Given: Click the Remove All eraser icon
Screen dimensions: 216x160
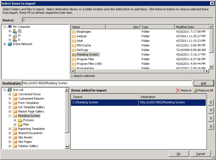Looking at the screenshot, I should (196, 90).
